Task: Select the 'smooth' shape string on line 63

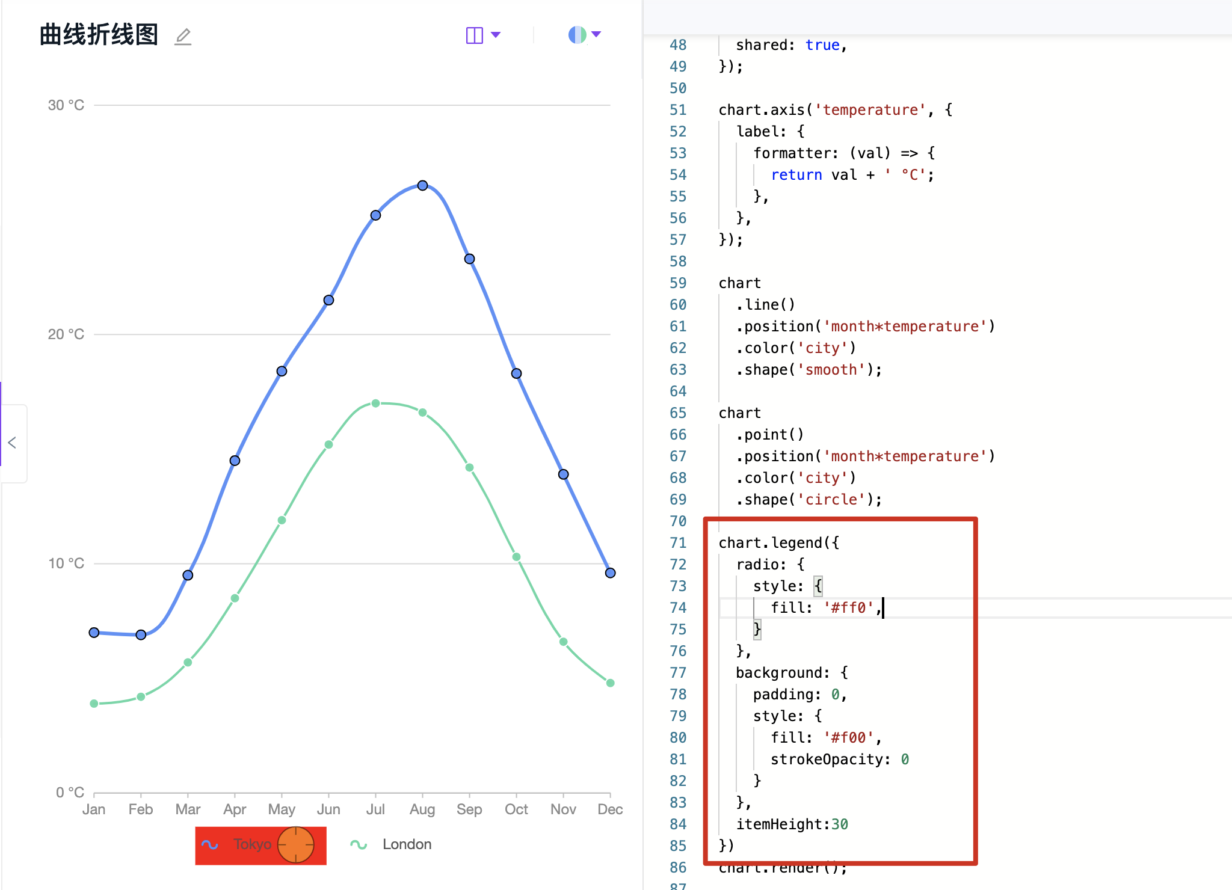Action: pyautogui.click(x=831, y=369)
